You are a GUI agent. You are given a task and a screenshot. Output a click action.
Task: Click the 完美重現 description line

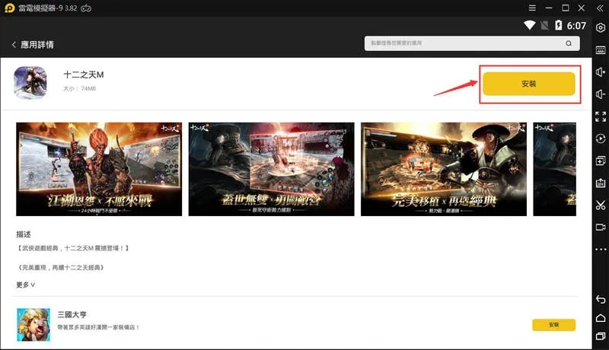pos(61,268)
